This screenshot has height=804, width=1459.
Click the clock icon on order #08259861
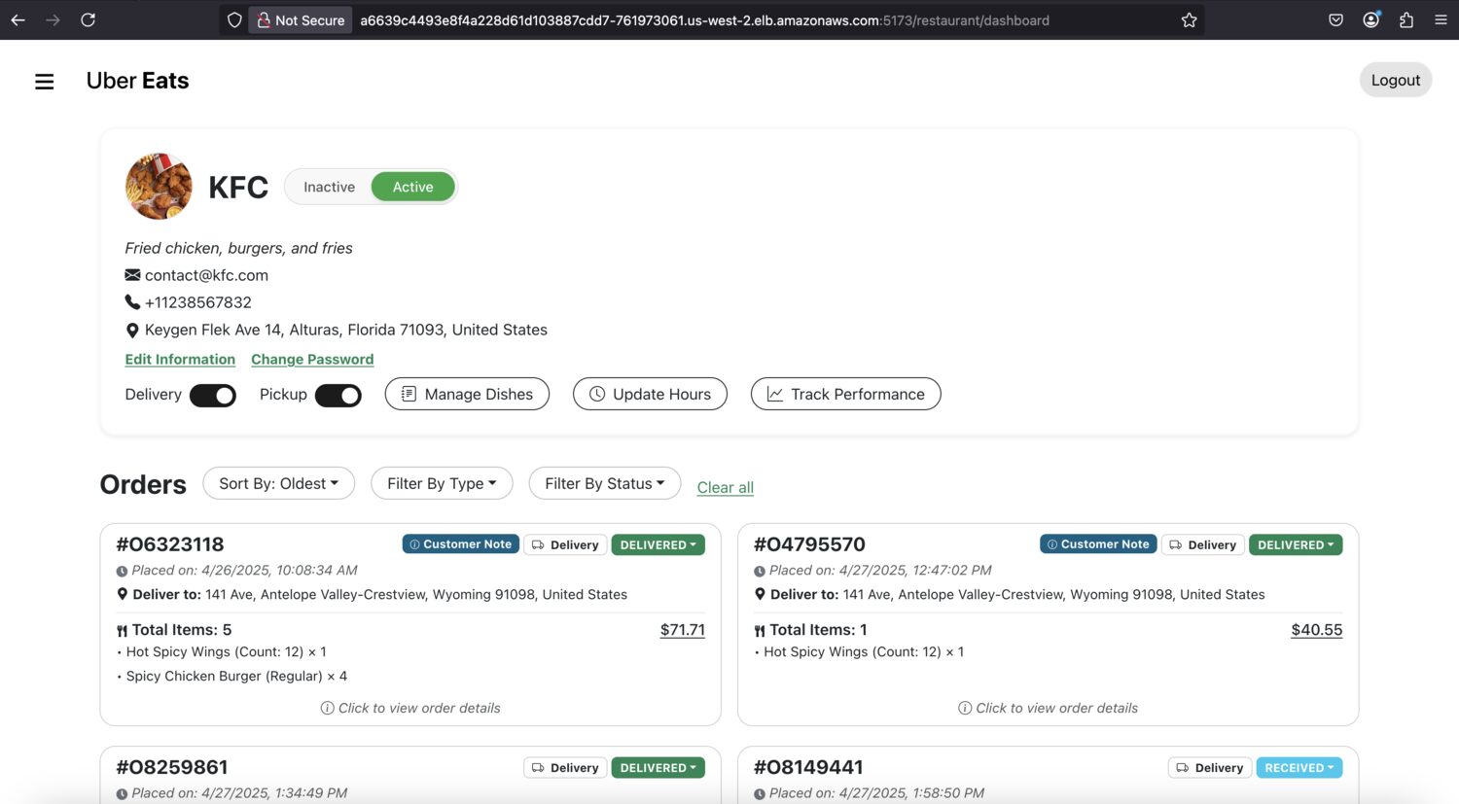(122, 794)
